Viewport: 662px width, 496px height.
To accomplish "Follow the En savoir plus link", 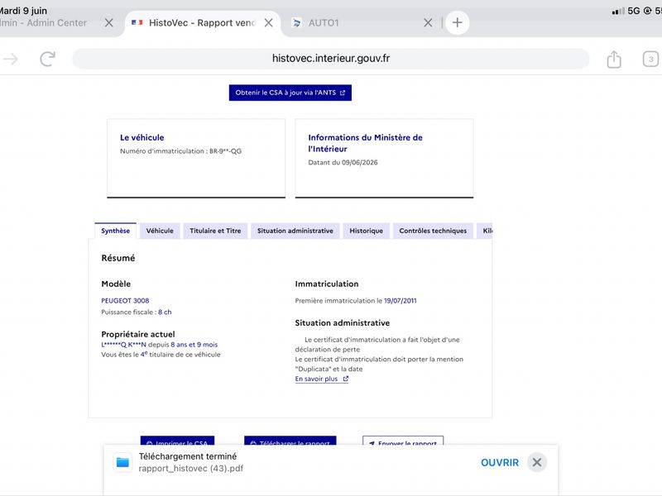I will coord(322,379).
